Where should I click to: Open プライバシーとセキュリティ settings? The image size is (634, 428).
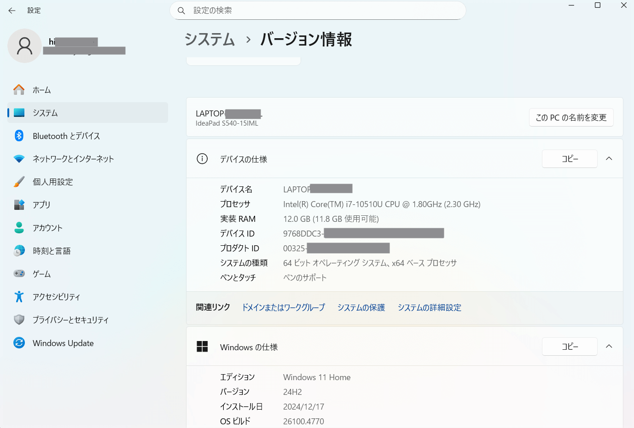pyautogui.click(x=87, y=320)
